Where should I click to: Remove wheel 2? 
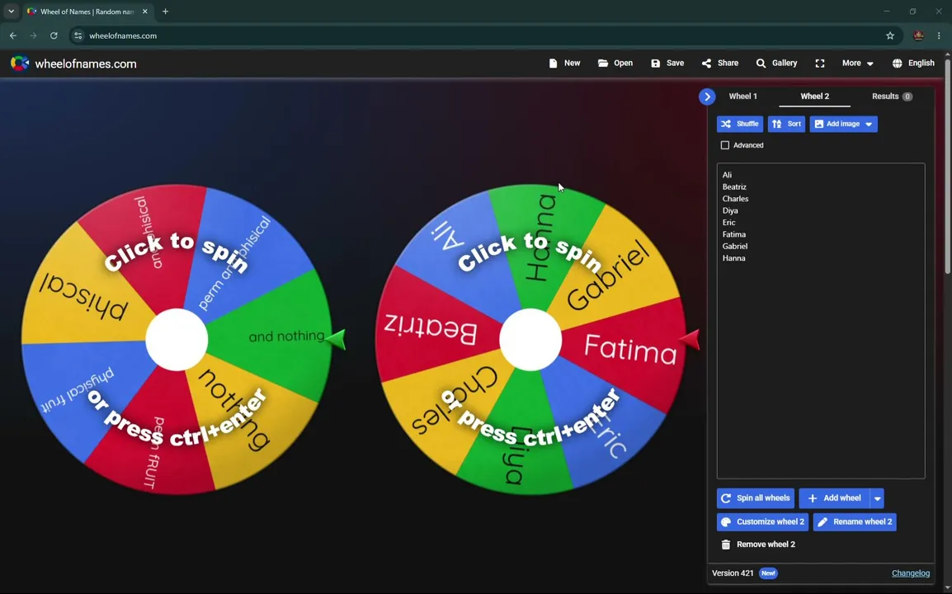point(757,544)
